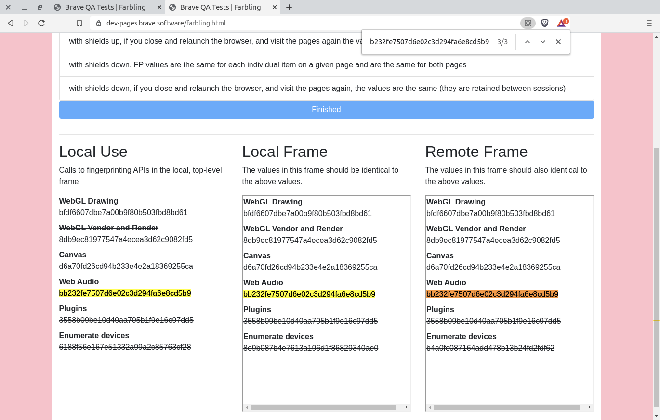Close the second Farbling tab

(275, 7)
